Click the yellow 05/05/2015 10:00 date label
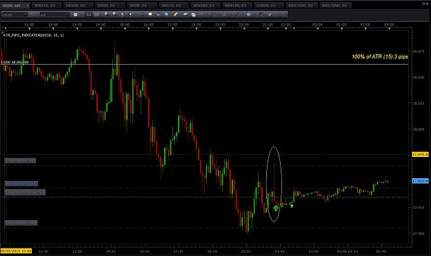Screen dimensions: 431x256 16,251
